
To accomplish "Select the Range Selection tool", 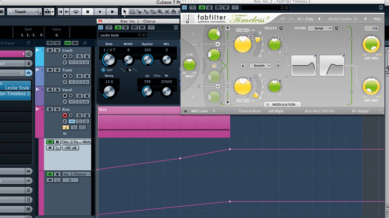I will pos(132,11).
